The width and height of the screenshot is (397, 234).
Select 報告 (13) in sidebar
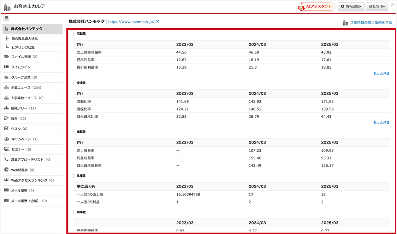tap(18, 118)
